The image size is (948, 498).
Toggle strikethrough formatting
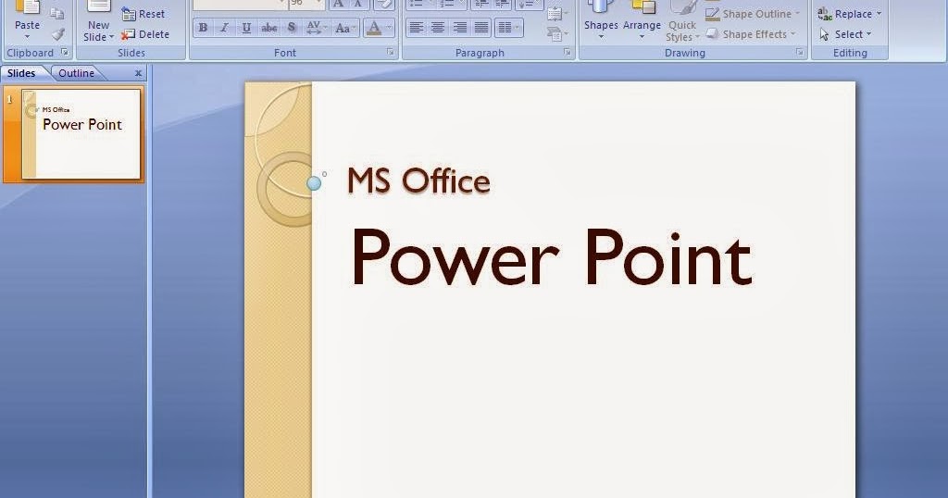tap(269, 28)
